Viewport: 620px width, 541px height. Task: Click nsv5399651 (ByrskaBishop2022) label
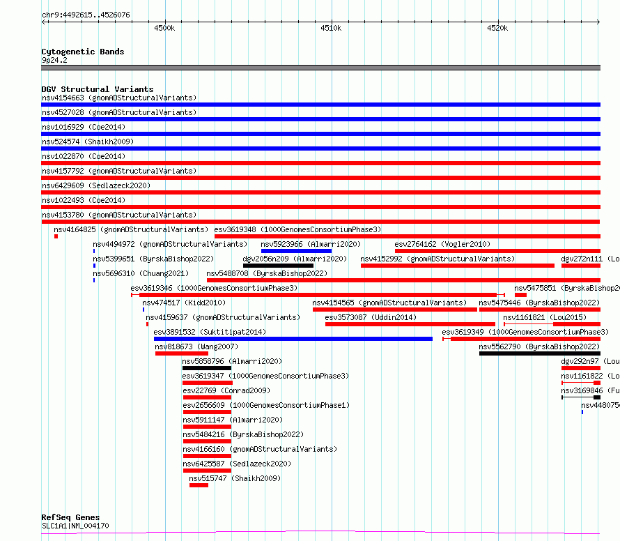tap(153, 259)
